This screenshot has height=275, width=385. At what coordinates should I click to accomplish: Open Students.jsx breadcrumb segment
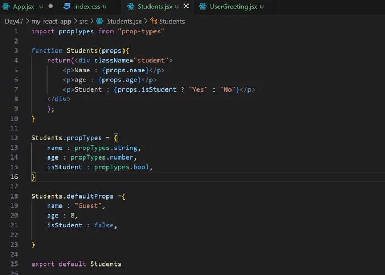point(124,22)
